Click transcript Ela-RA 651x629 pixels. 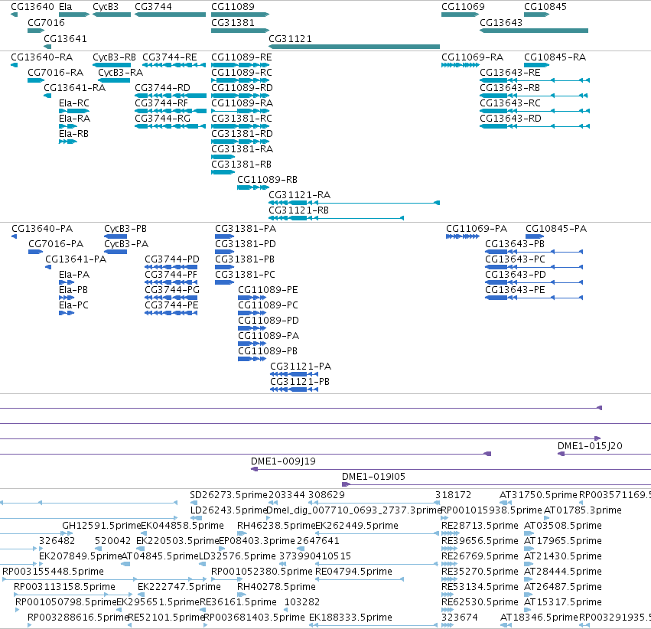68,126
